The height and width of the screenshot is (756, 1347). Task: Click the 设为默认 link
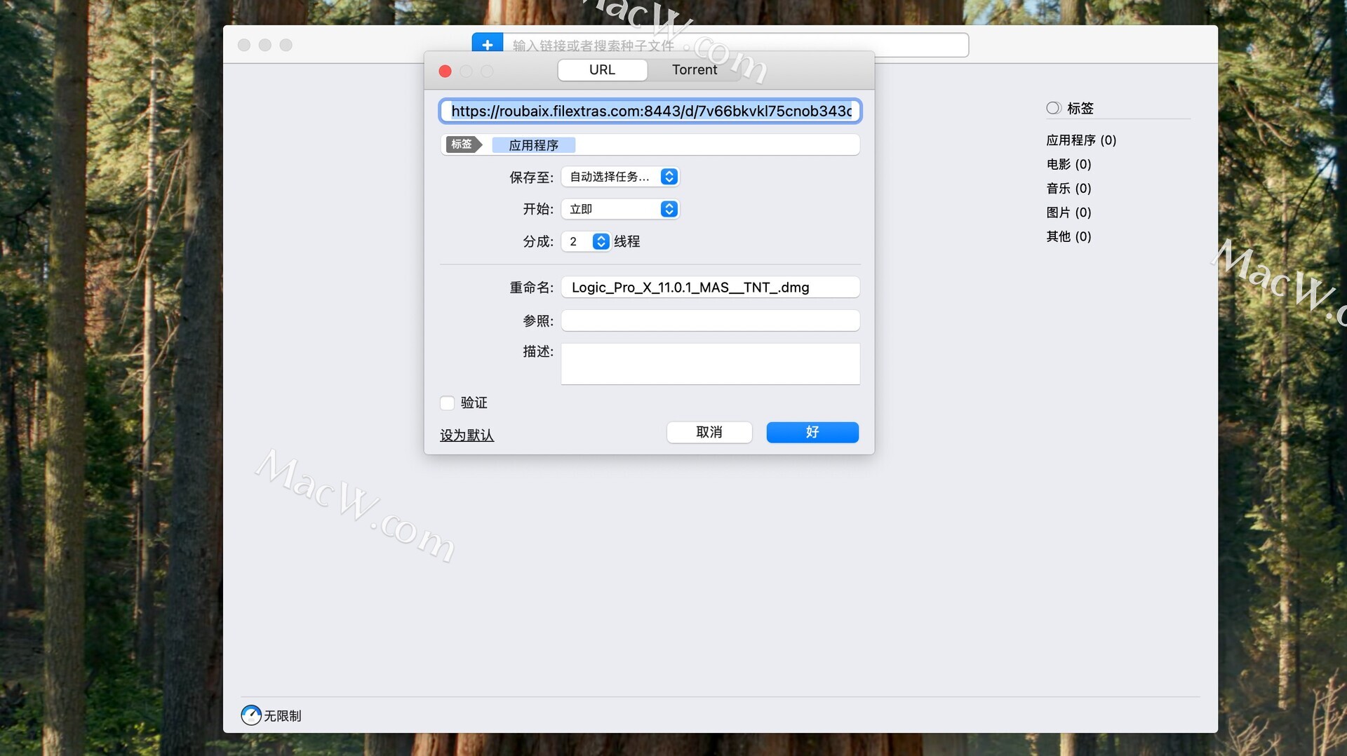(x=467, y=436)
